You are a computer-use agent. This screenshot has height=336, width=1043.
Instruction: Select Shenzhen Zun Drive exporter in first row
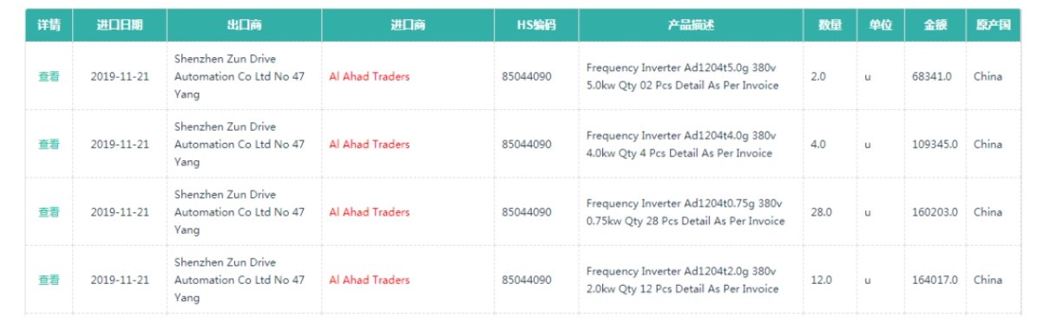(x=239, y=76)
